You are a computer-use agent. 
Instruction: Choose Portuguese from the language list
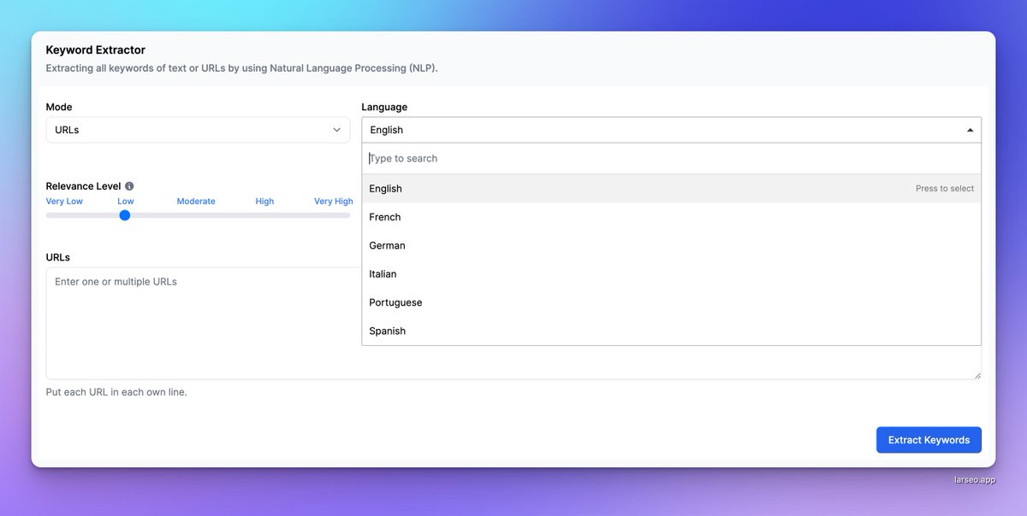coord(671,302)
